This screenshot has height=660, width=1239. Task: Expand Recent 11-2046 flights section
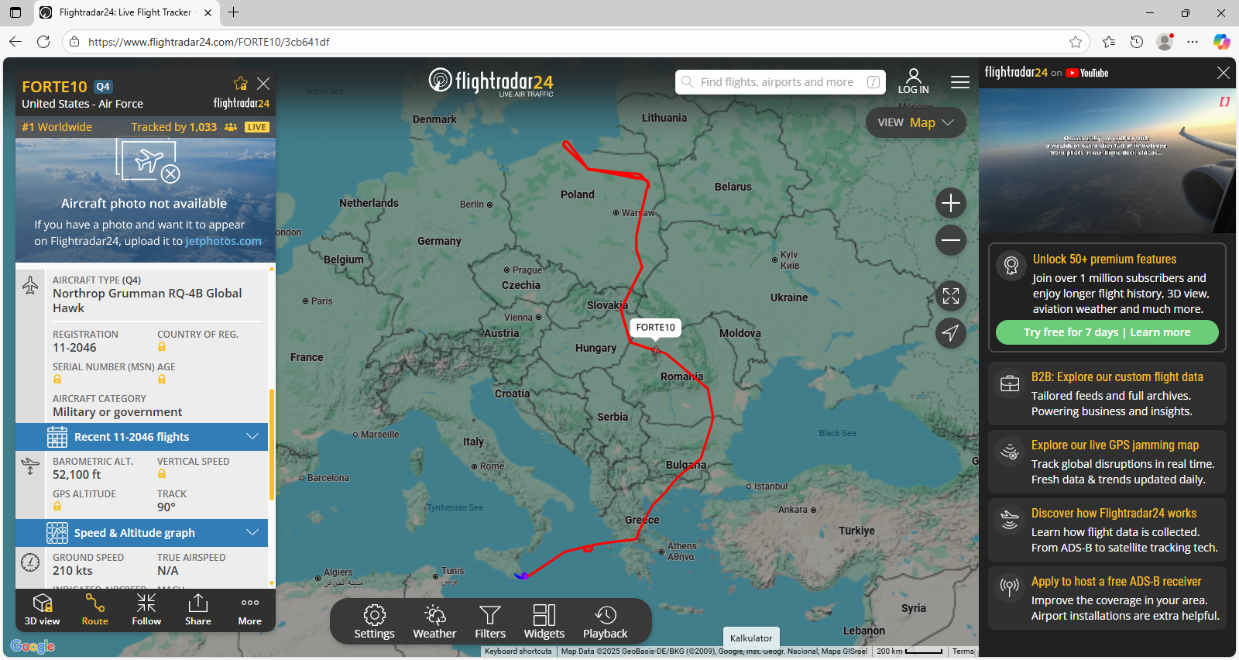pos(142,437)
